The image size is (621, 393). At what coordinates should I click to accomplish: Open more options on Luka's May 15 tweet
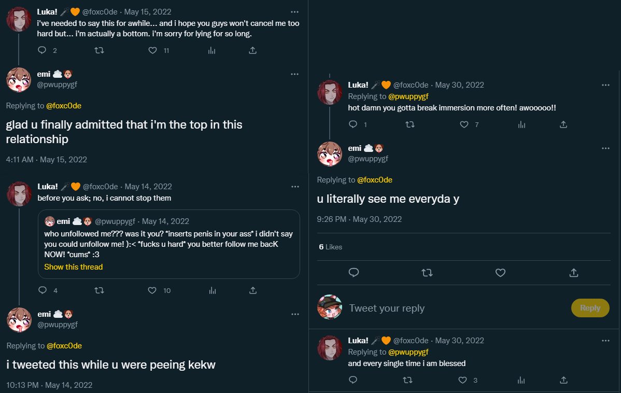[294, 11]
